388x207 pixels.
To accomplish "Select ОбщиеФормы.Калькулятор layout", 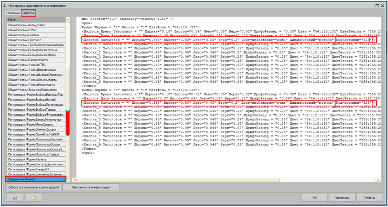I will pyautogui.click(x=35, y=25).
